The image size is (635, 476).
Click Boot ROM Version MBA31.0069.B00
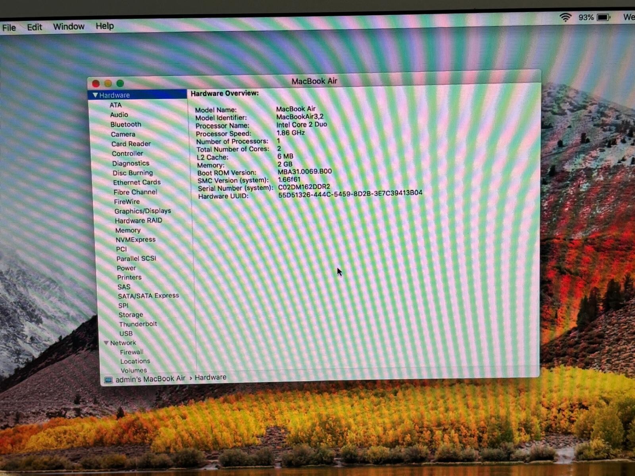[x=304, y=171]
